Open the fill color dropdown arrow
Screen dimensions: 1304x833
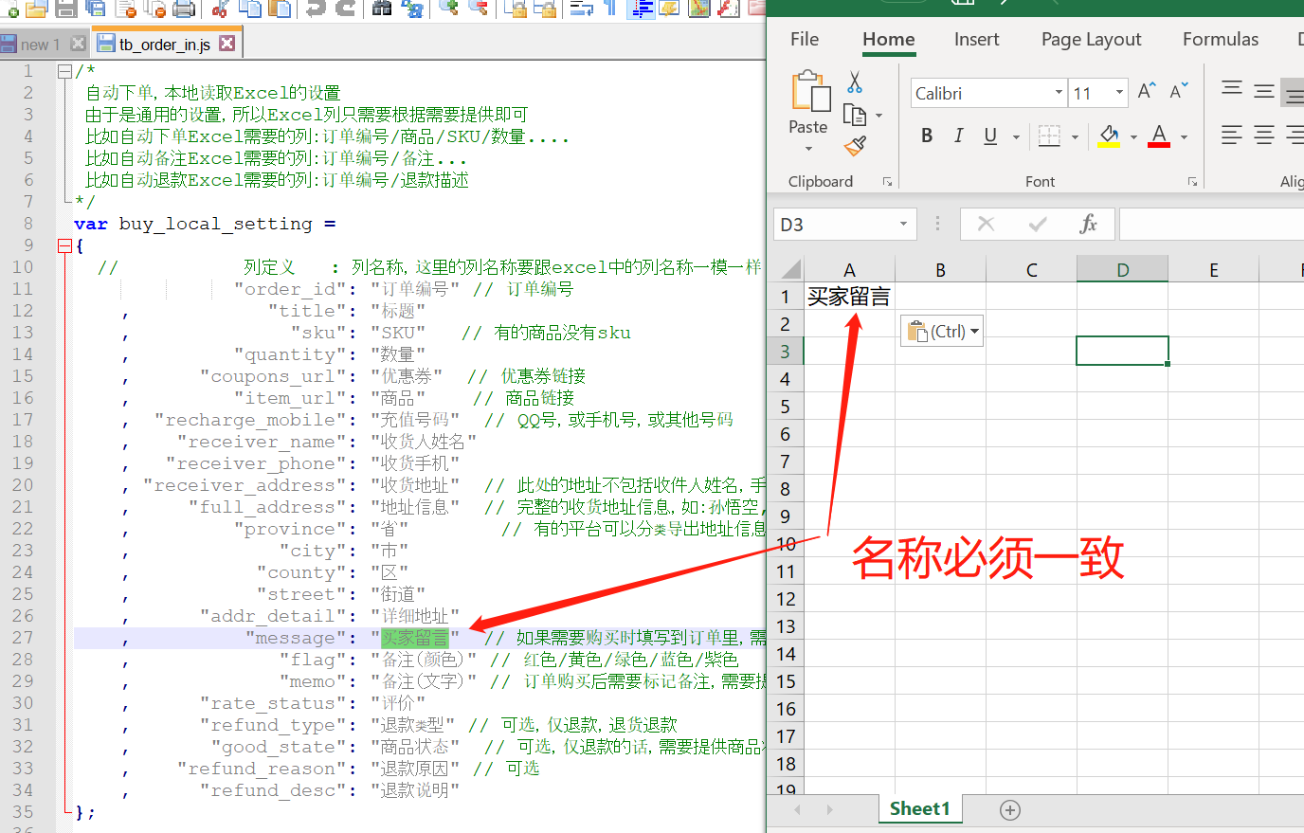click(1133, 137)
